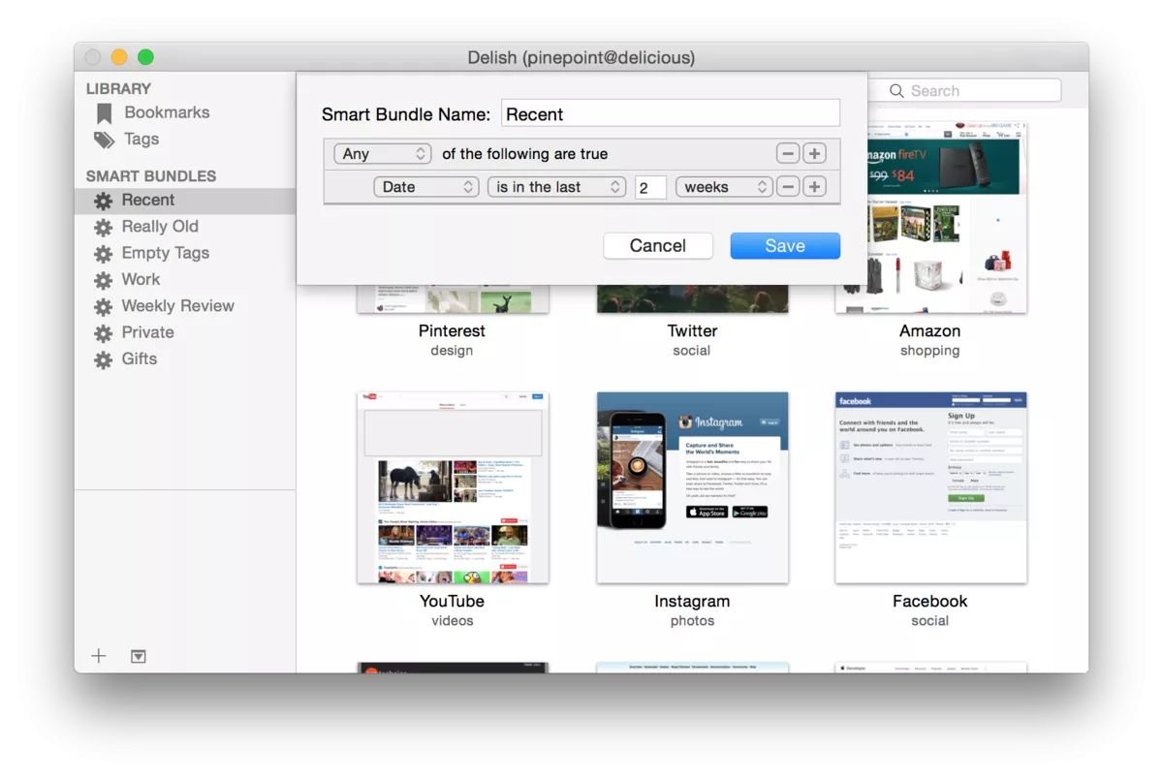Image resolution: width=1163 pixels, height=779 pixels.
Task: Select Tags in the Library
Action: (141, 139)
